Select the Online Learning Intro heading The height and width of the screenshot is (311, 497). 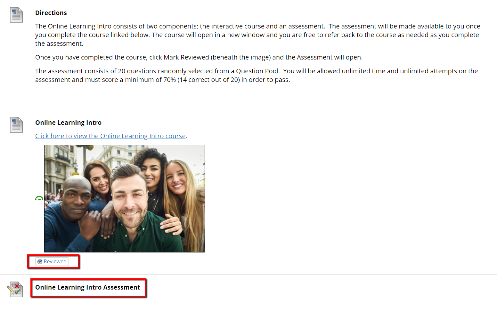68,123
